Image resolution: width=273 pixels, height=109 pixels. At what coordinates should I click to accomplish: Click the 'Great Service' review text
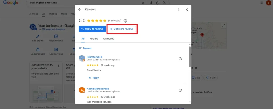point(94,70)
